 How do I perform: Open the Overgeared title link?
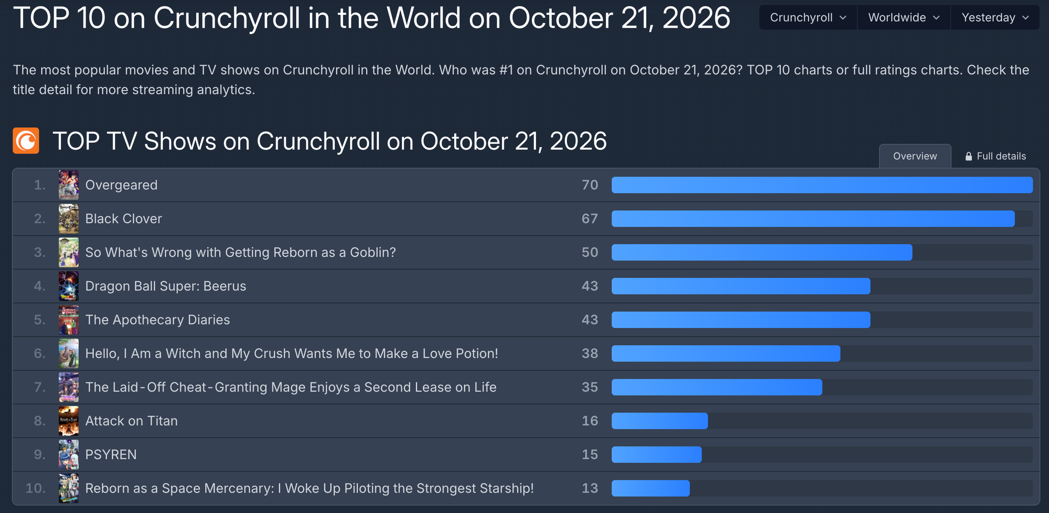click(121, 185)
